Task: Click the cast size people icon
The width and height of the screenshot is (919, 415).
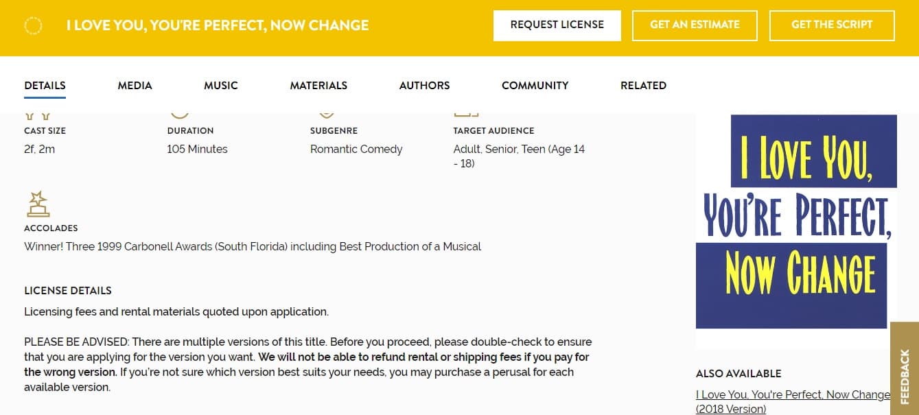Action: point(38,116)
